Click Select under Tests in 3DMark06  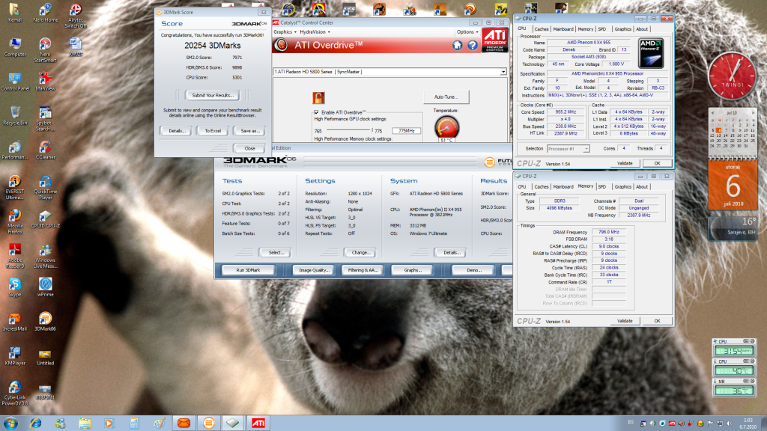point(276,253)
